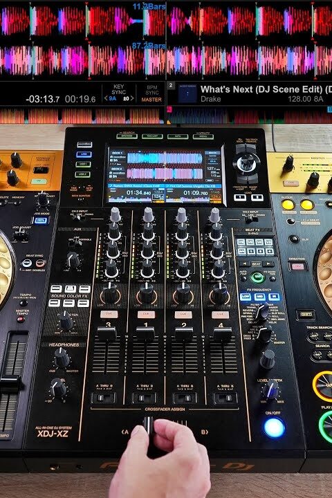Select the deck 2 number badge

[171, 86]
